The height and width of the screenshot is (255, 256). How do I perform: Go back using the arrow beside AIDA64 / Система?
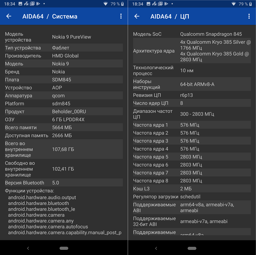[9, 16]
